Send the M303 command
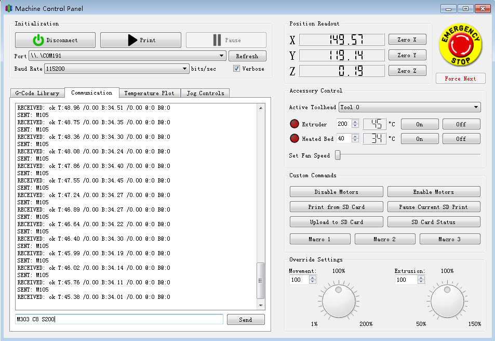The height and width of the screenshot is (341, 495). (x=246, y=320)
